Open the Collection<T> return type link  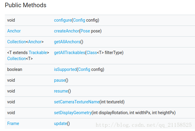pos(16,59)
